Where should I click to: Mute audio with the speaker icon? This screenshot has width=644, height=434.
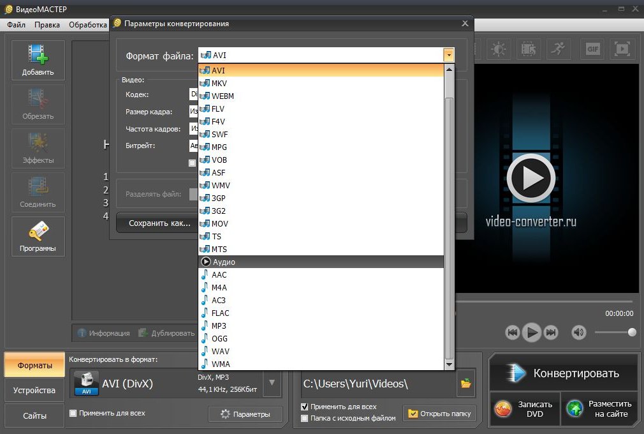pyautogui.click(x=579, y=332)
